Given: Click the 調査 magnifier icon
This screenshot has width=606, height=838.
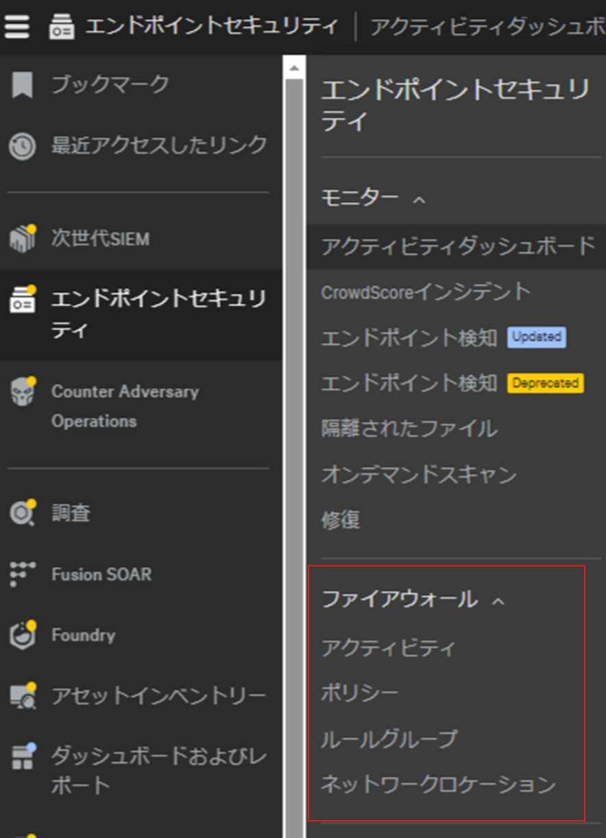Looking at the screenshot, I should coord(23,513).
